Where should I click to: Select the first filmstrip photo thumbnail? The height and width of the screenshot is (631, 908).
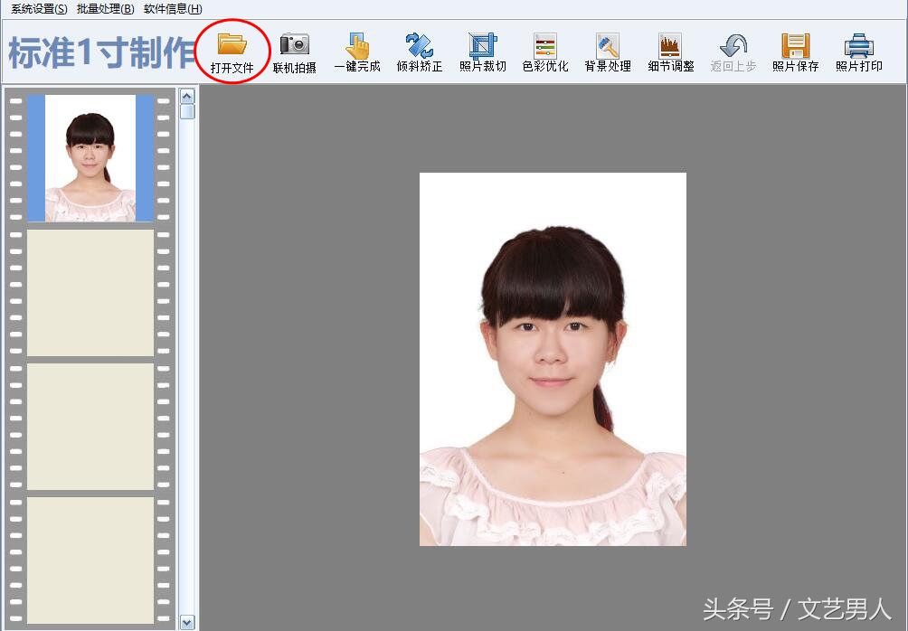(90, 158)
